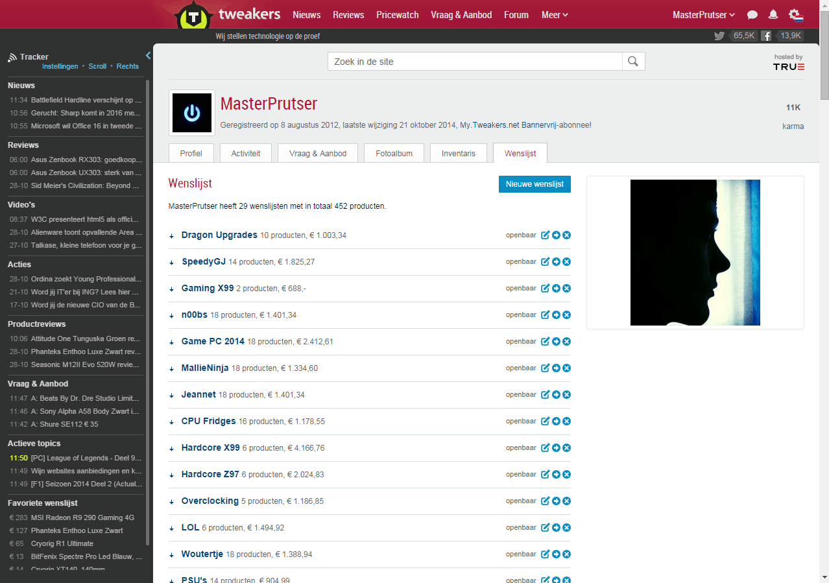The width and height of the screenshot is (829, 583).
Task: Click the Facebook icon
Action: coord(766,36)
